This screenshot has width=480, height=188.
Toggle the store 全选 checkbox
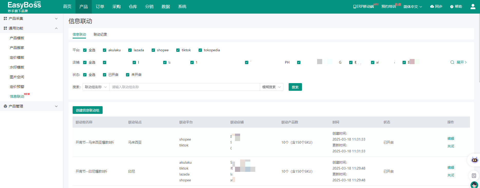[x=85, y=62]
